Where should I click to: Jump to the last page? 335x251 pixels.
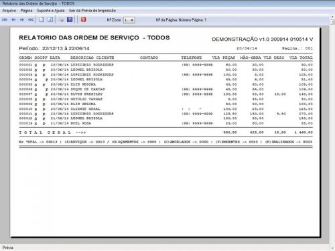(x=31, y=19)
